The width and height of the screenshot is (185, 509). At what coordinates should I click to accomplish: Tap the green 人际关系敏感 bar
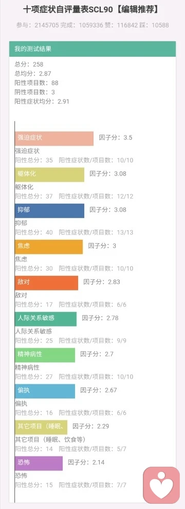pos(46,319)
